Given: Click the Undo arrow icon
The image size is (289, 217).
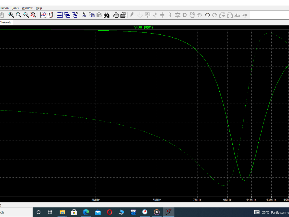Looking at the screenshot, I should click(x=207, y=15).
